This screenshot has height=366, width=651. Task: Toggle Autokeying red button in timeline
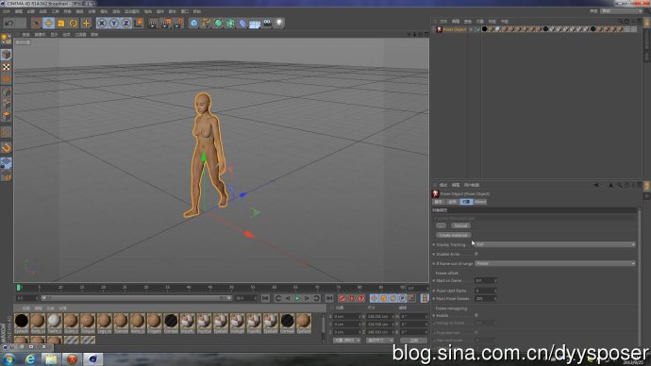(x=352, y=298)
